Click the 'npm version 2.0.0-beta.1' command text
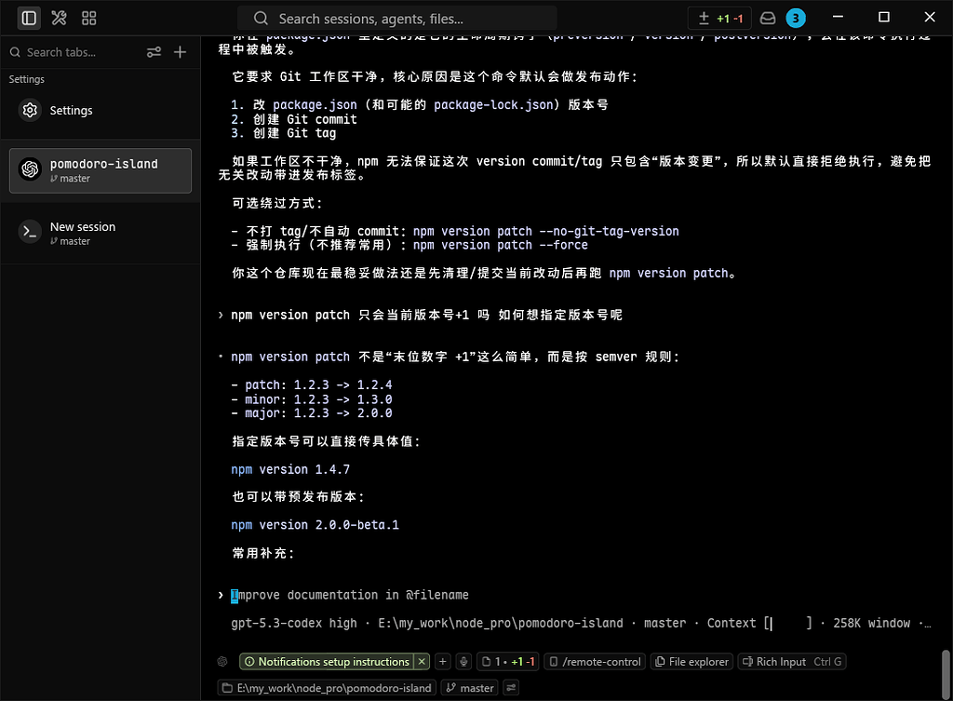The height and width of the screenshot is (701, 953). tap(315, 525)
